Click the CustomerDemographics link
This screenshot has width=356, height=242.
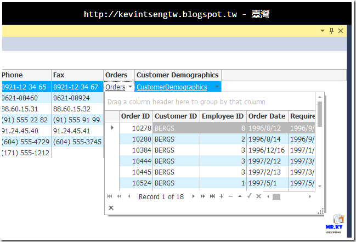172,87
